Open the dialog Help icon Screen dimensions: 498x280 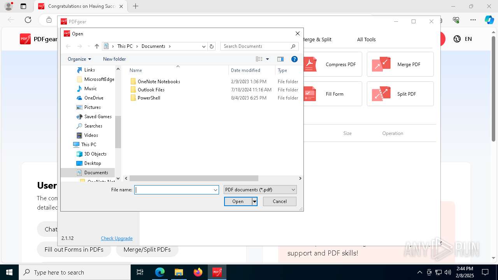click(x=295, y=59)
